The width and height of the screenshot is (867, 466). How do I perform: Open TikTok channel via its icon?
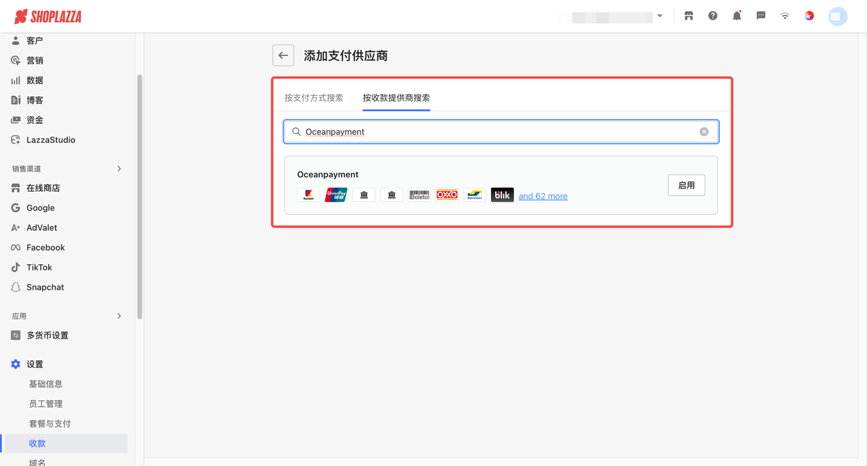point(16,267)
